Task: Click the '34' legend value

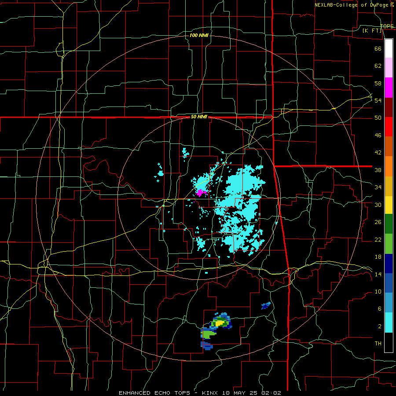Action: tap(378, 187)
